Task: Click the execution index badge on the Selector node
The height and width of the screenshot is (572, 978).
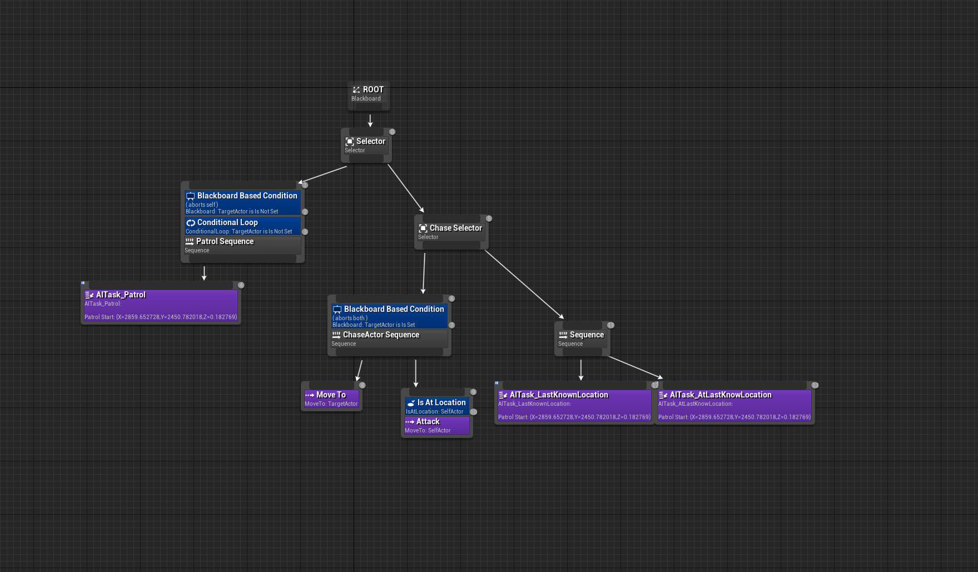Action: [x=391, y=131]
